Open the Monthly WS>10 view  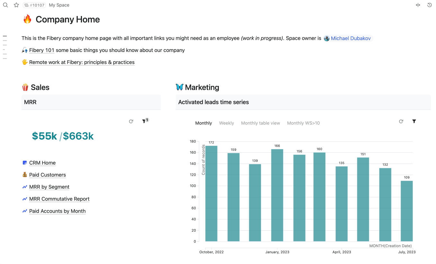click(303, 123)
